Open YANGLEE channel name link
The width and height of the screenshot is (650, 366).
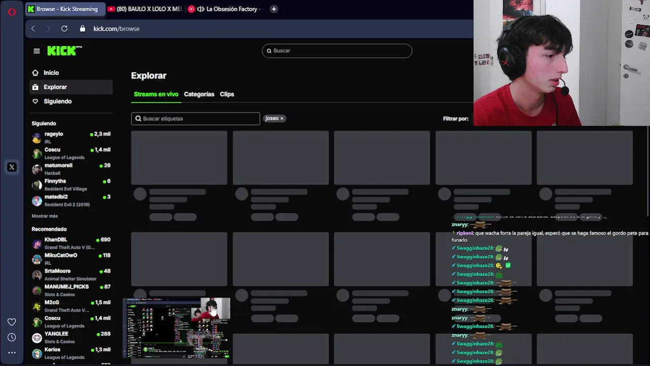coord(56,334)
